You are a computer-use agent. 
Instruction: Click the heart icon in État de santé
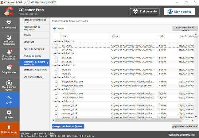(135, 12)
